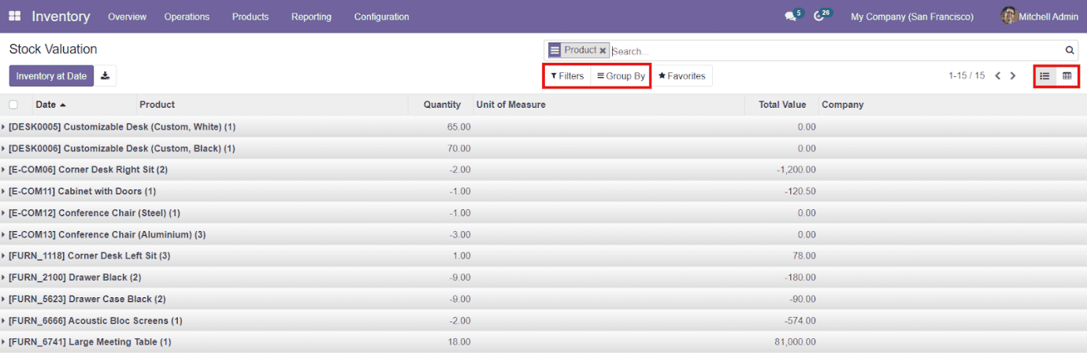Click total value 81,000.00

pyautogui.click(x=796, y=342)
